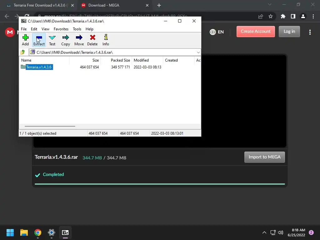Click the red Delete icon

(92, 40)
